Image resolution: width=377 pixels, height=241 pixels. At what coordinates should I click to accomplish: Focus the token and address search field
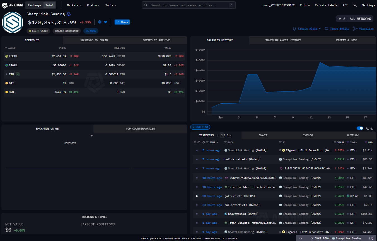pos(188,5)
